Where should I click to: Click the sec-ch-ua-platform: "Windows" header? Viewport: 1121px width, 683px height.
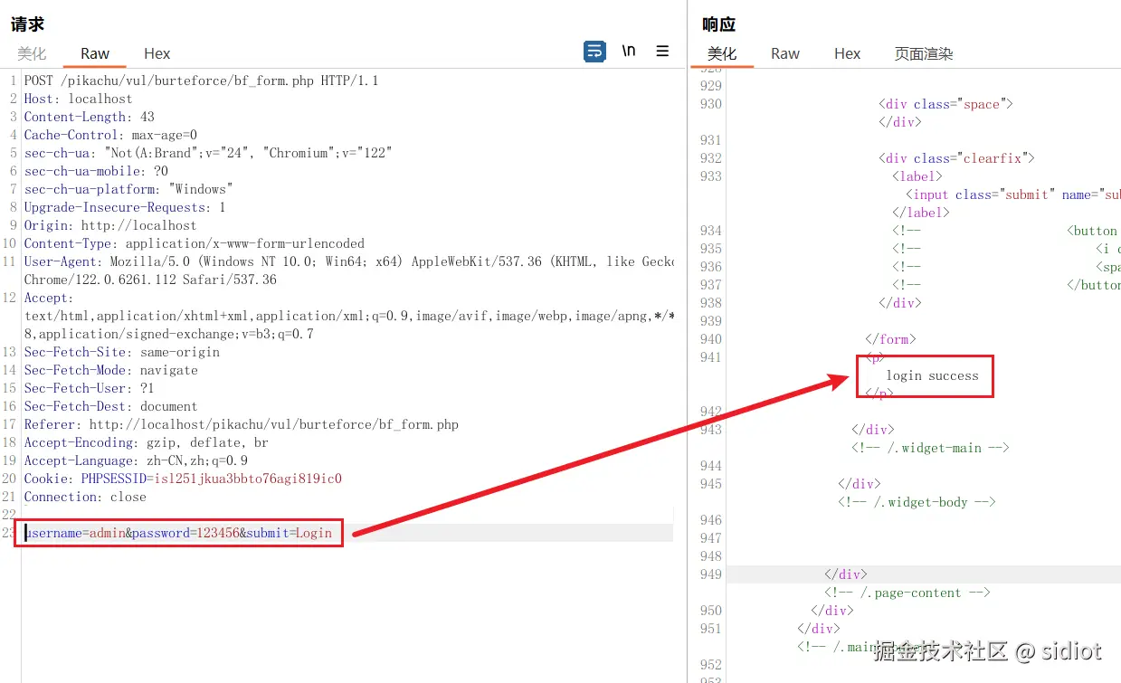(128, 189)
